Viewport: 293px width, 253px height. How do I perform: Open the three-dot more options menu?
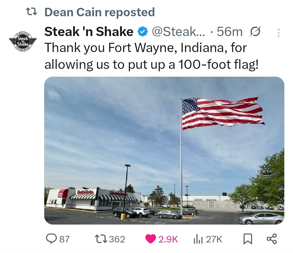[x=278, y=33]
